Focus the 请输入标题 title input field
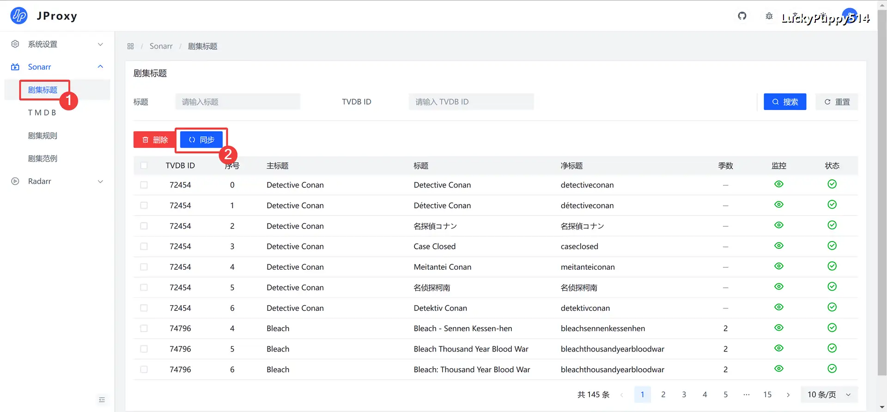The height and width of the screenshot is (412, 887). pos(238,102)
